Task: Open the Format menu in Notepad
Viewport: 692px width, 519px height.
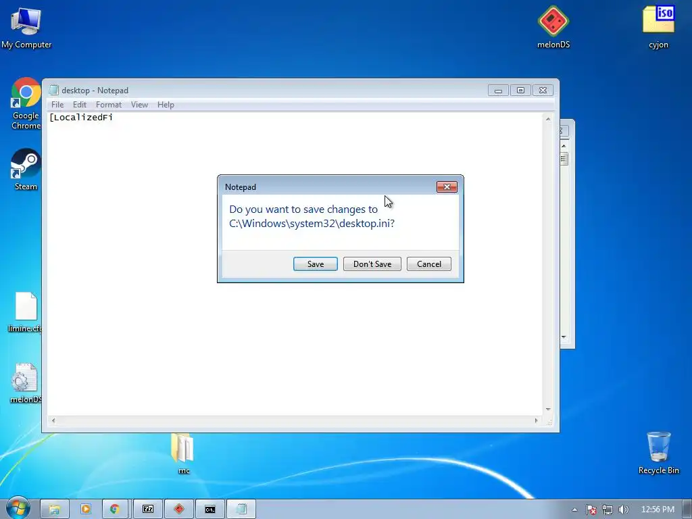Action: (x=109, y=105)
